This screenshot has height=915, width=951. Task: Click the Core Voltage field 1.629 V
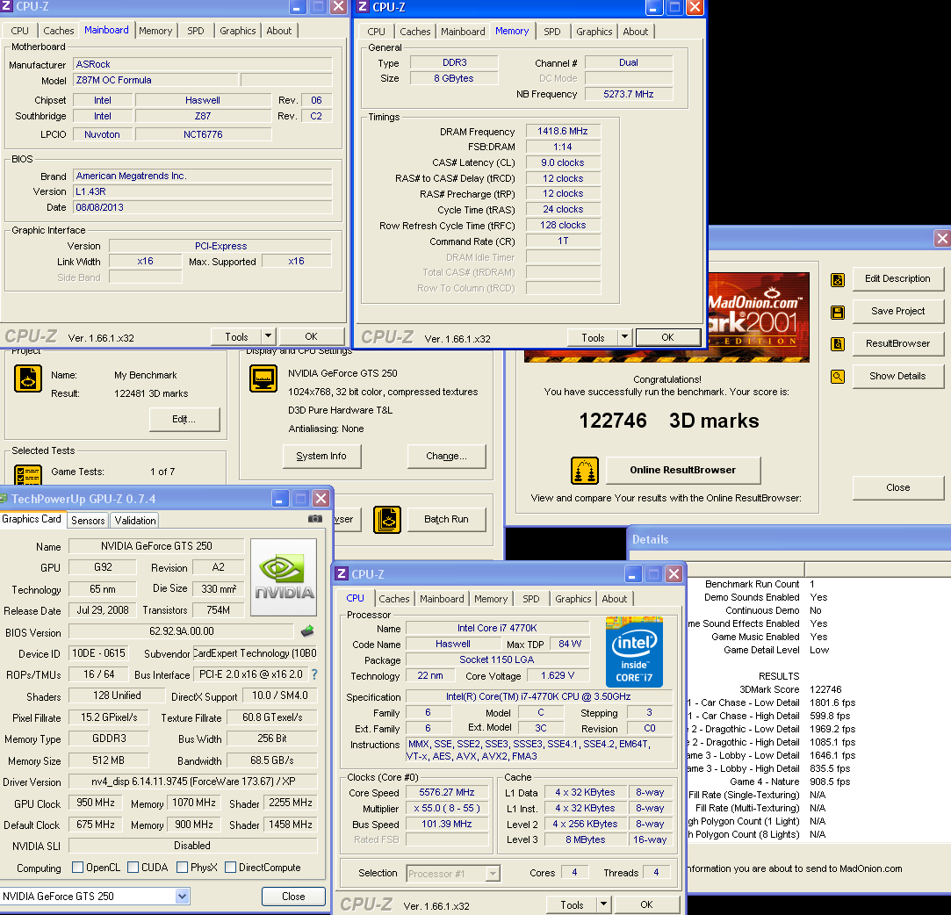tap(558, 675)
